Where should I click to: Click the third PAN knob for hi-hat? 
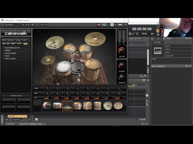[67, 93]
